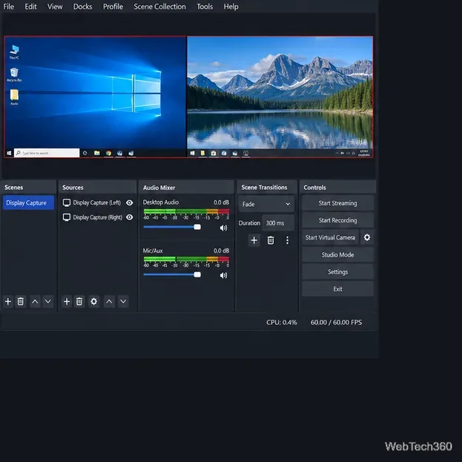The image size is (462, 462).
Task: Open the Scene Collection menu
Action: [x=159, y=7]
